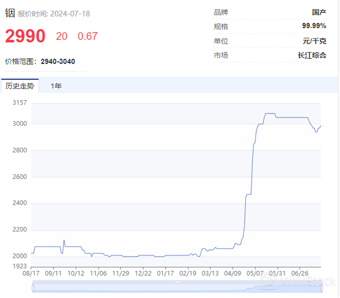
Task: Click the left handle of the range slider
Action: [33, 288]
